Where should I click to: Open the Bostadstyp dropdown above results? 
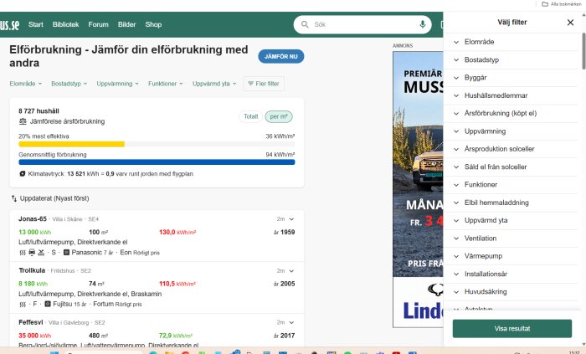pos(69,84)
